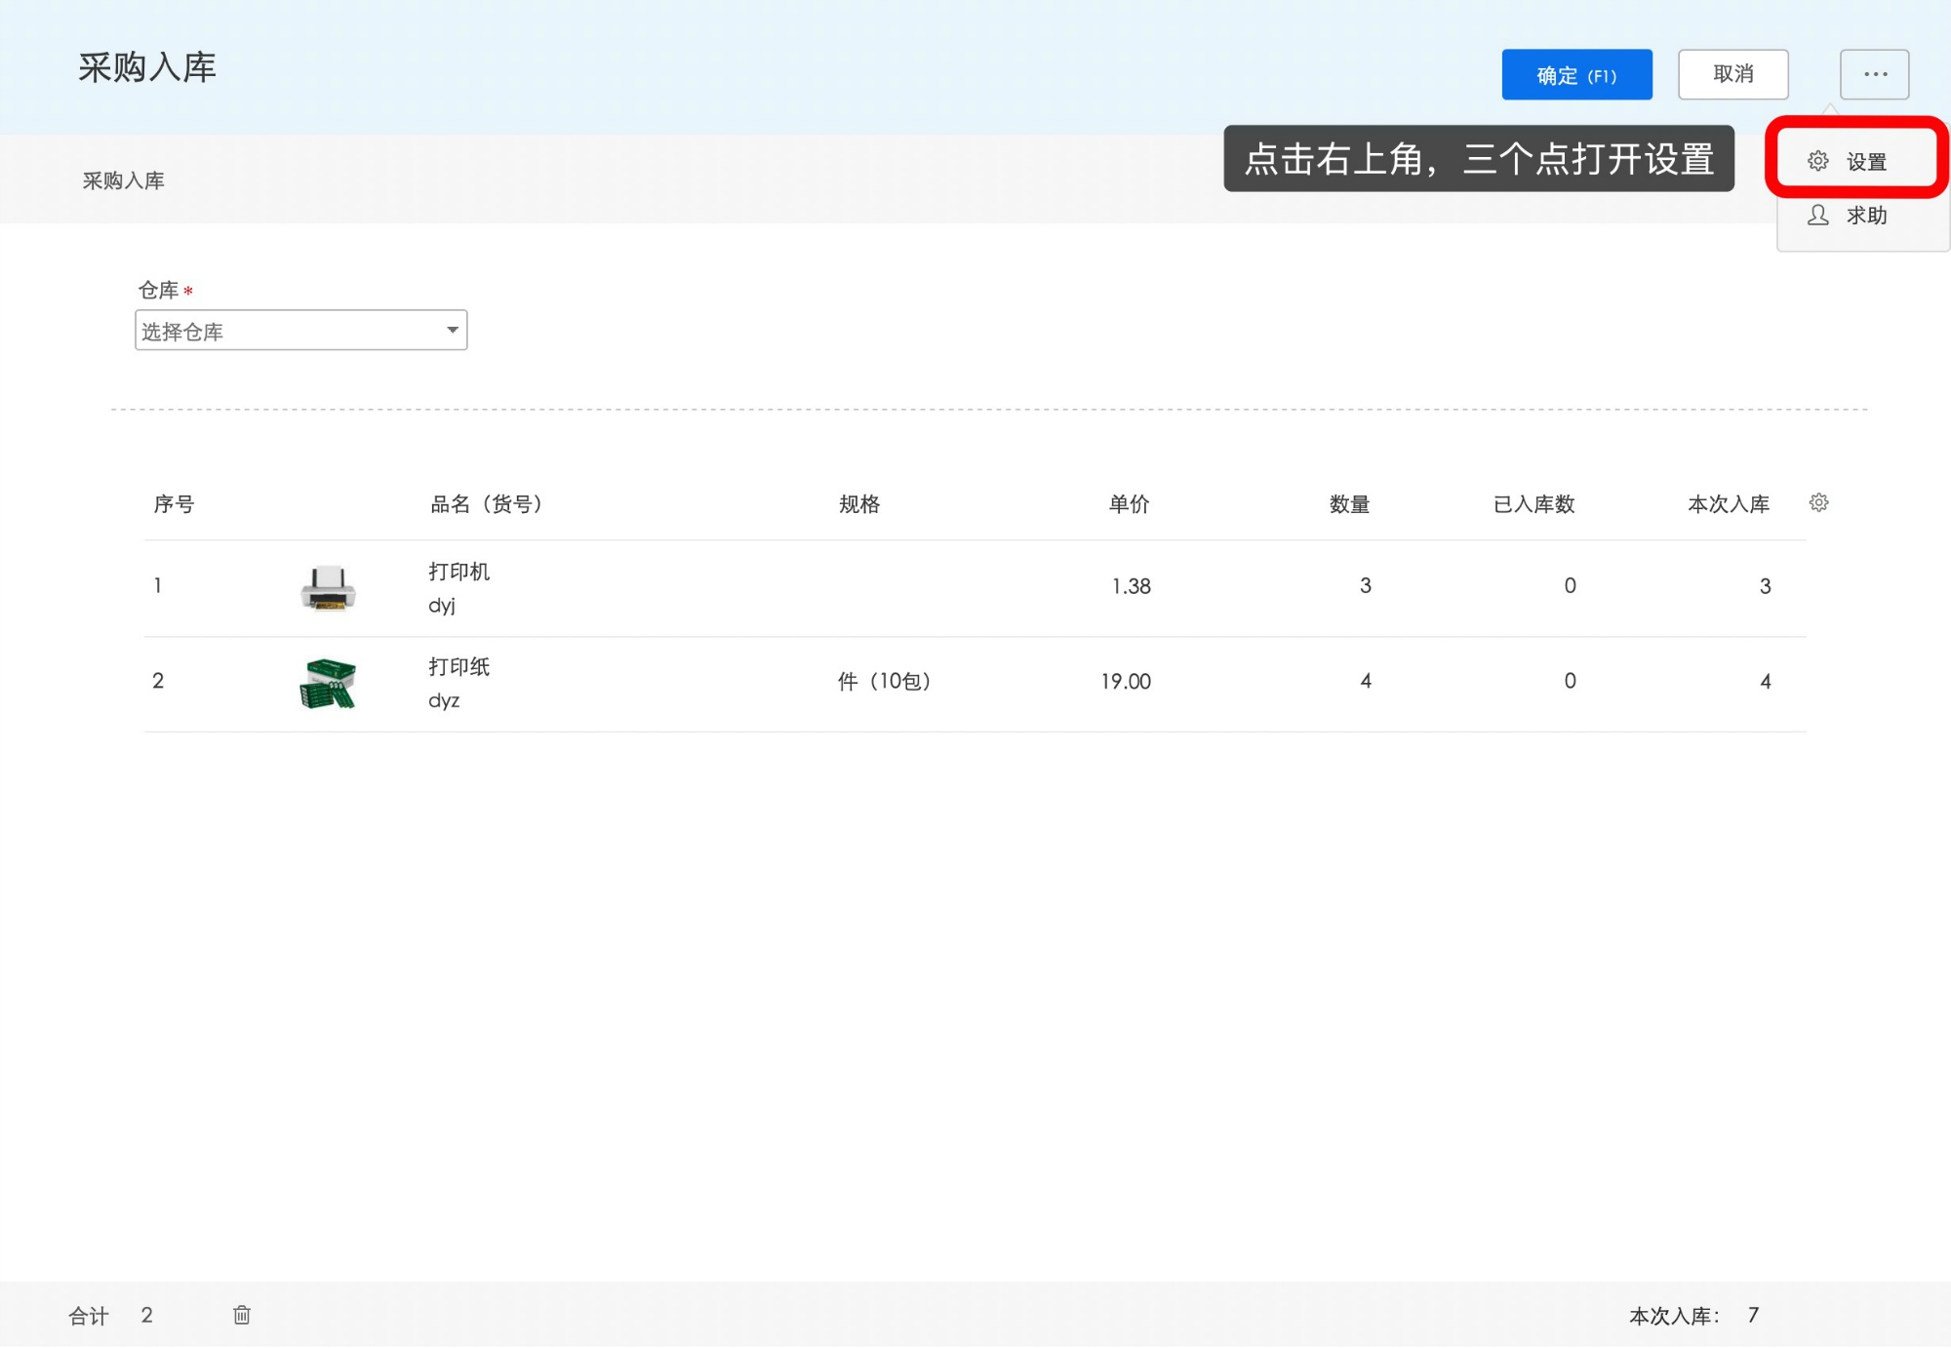Click the footer 本次入库 total 7
The width and height of the screenshot is (1951, 1348).
coord(1753,1315)
